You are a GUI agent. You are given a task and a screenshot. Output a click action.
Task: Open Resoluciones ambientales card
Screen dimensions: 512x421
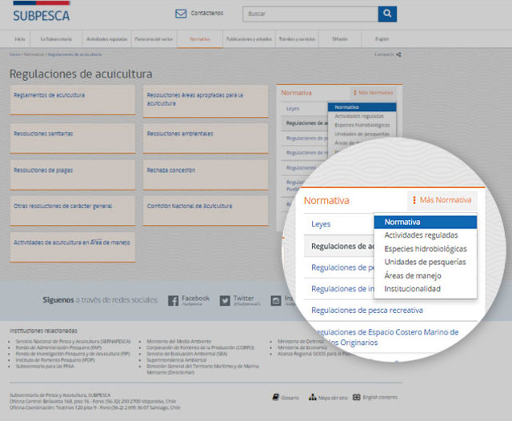coord(206,138)
